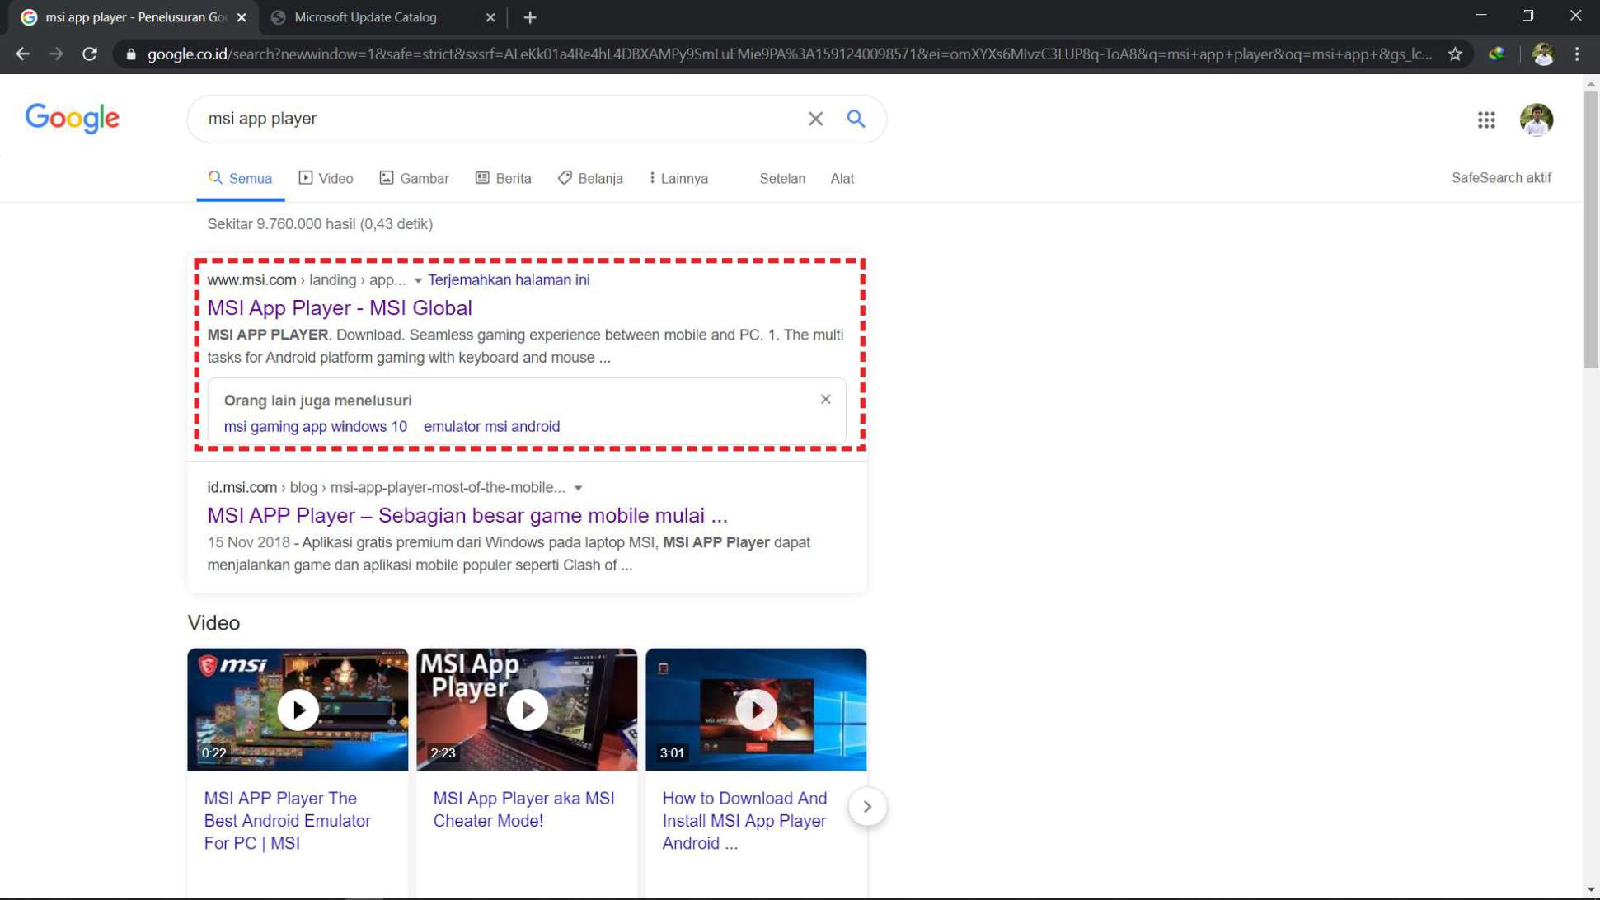Click inside the Google search field

pyautogui.click(x=495, y=119)
